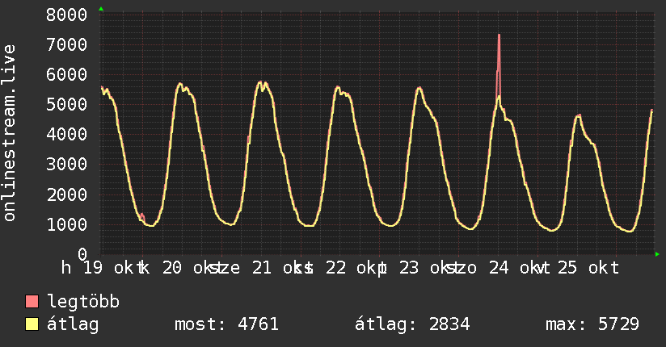Select the legtöbb legend label
Image resolution: width=666 pixels, height=347 pixels.
(83, 303)
